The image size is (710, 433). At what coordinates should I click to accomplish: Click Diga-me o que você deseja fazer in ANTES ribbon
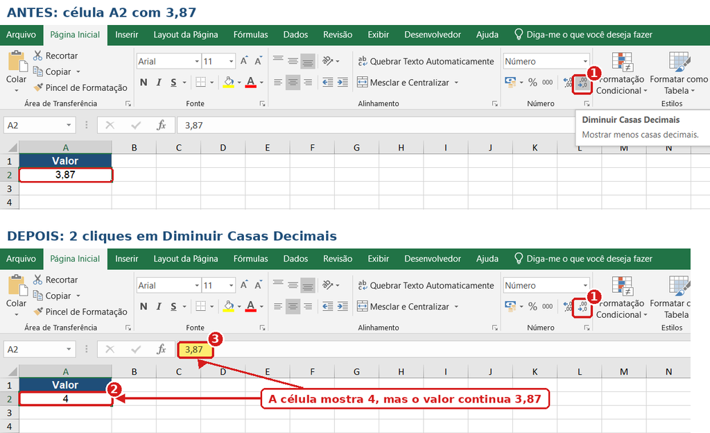[584, 35]
